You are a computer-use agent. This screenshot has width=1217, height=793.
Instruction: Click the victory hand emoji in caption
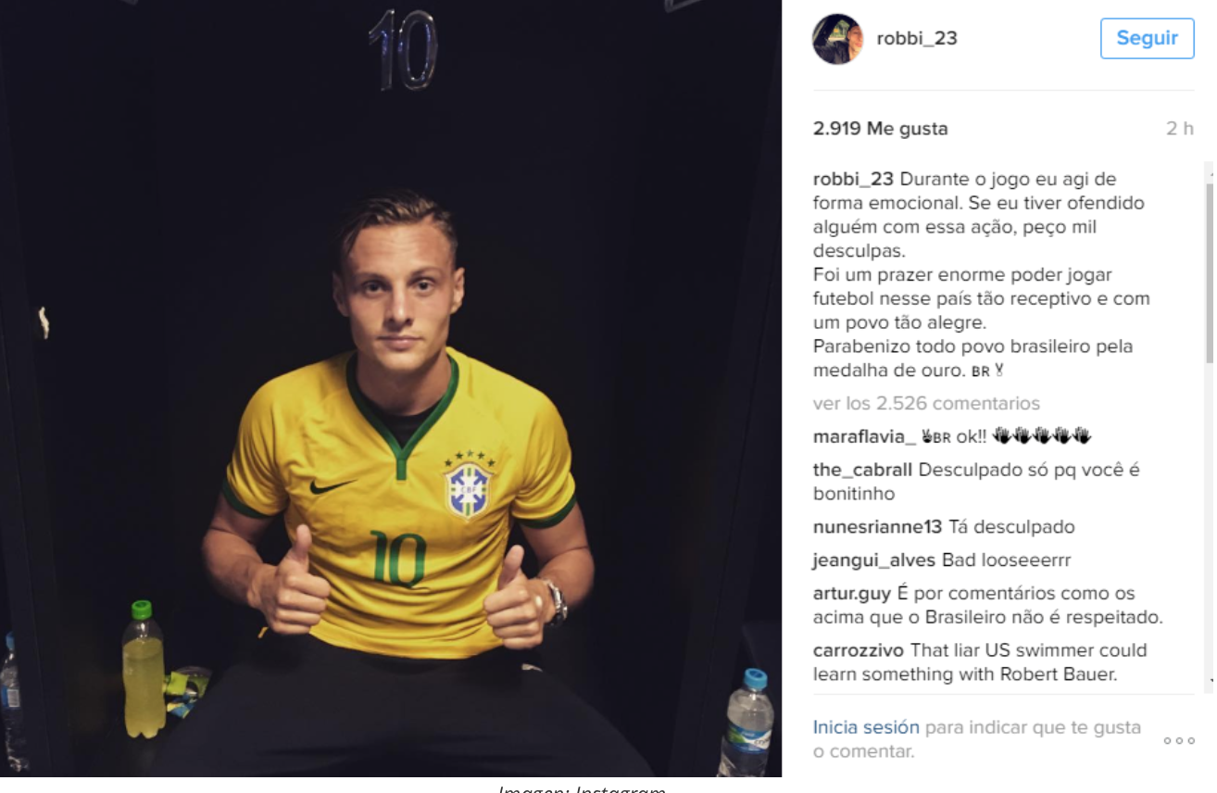point(999,371)
